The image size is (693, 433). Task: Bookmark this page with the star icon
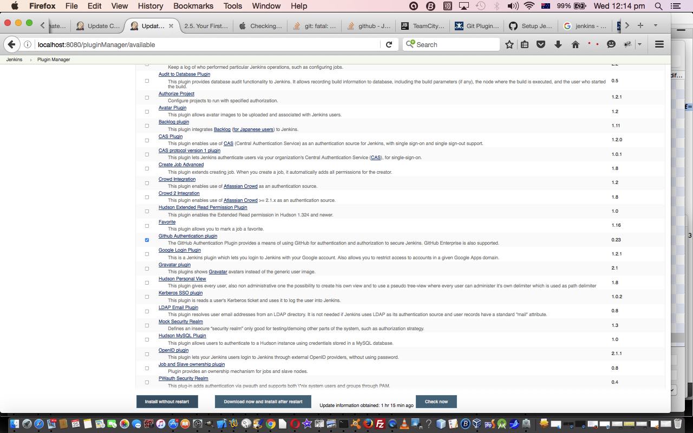(509, 44)
